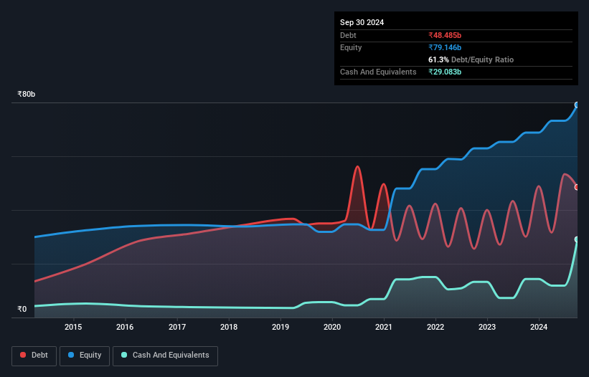Click the 2024 x-axis label
The image size is (589, 377).
tap(539, 327)
